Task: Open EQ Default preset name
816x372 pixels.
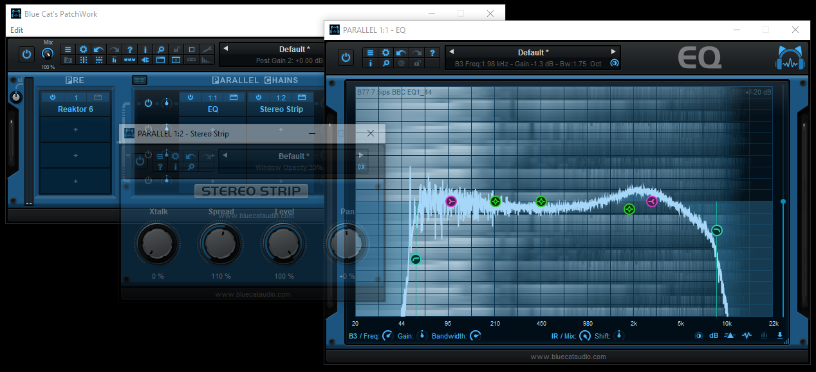Action: coord(533,52)
